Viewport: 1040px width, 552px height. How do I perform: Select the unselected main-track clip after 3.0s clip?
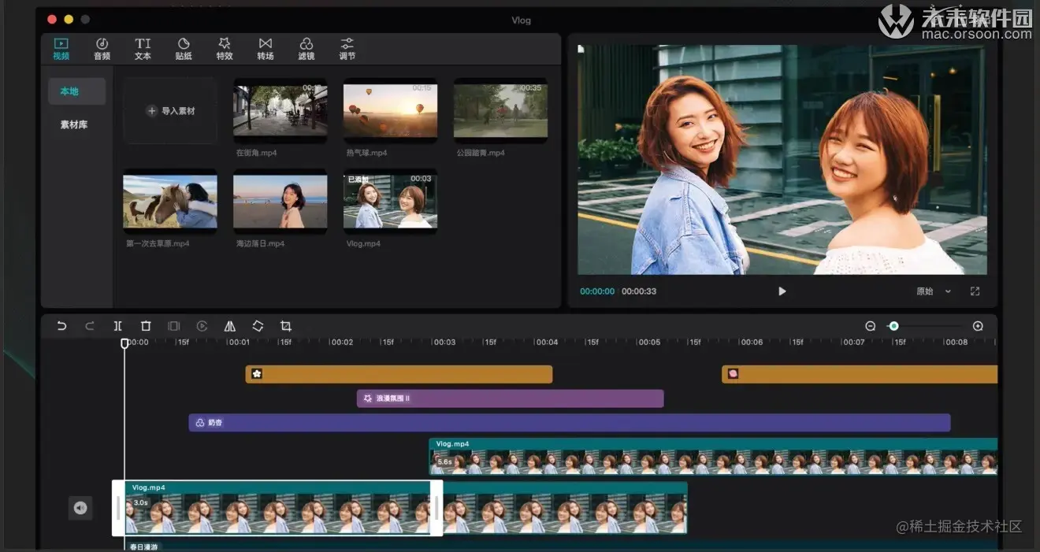click(x=564, y=508)
